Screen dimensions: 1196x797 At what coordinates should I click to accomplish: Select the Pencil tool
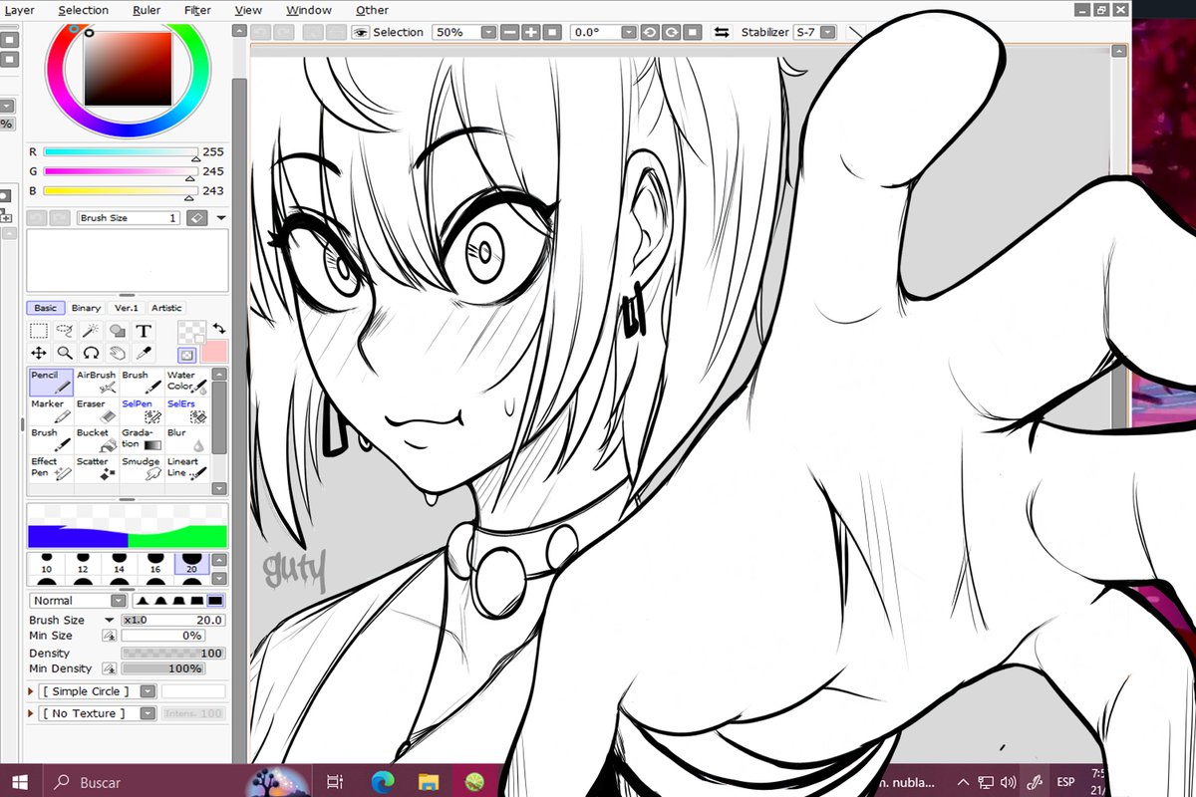50,382
